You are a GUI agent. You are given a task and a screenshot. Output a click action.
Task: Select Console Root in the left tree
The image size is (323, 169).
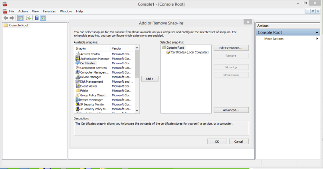(x=18, y=25)
